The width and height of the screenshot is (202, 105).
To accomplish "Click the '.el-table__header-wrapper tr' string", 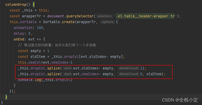I will tap(145, 16).
